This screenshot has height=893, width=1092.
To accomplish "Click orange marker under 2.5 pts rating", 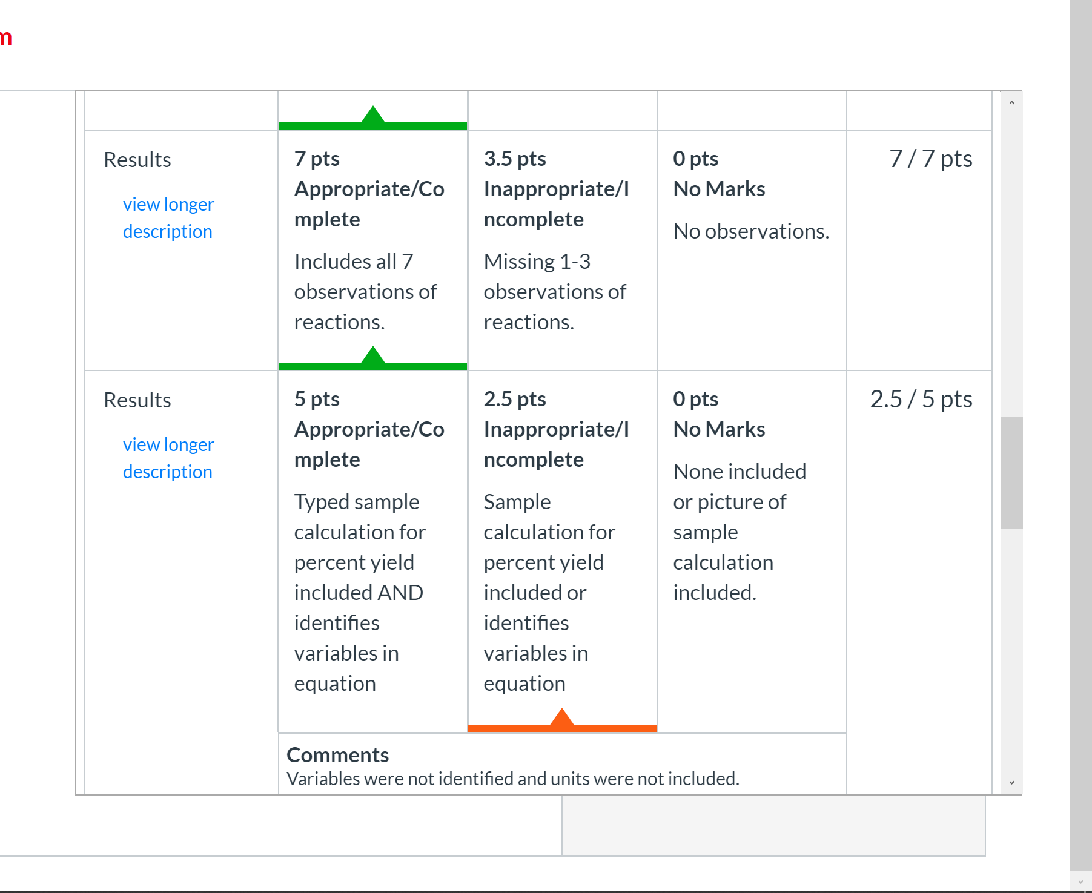I will click(562, 720).
